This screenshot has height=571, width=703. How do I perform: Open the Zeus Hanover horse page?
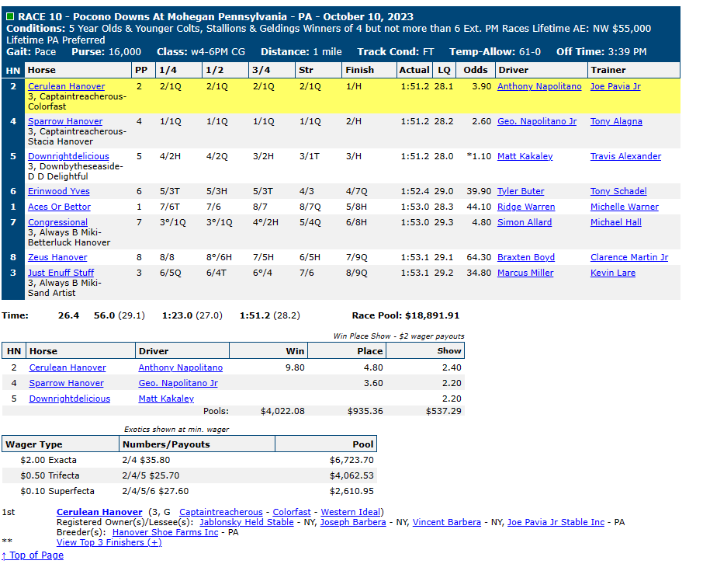tap(57, 257)
